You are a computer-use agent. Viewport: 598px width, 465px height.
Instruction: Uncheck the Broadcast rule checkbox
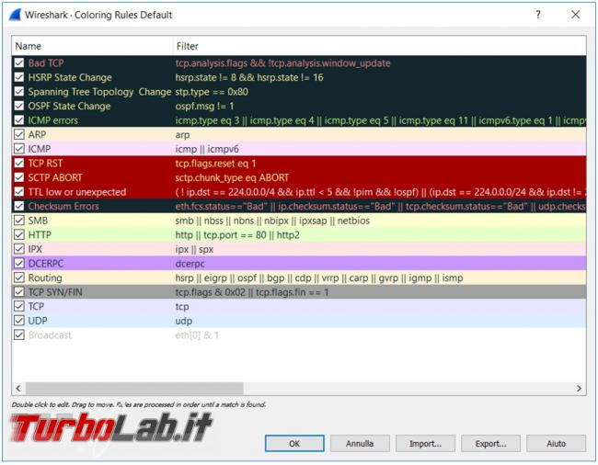19,335
